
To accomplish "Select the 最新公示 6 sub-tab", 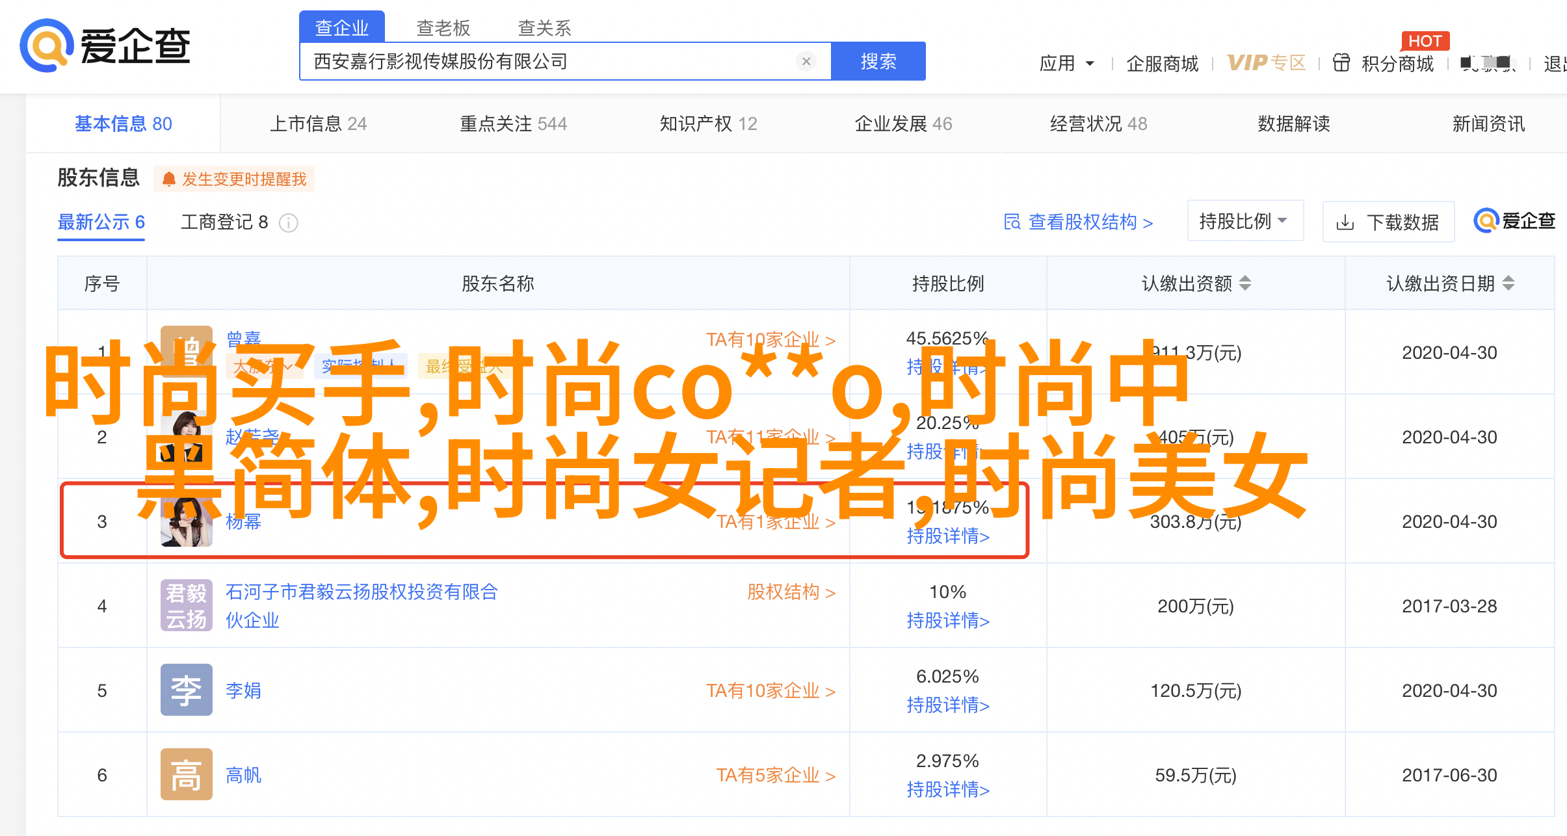I will [x=101, y=222].
